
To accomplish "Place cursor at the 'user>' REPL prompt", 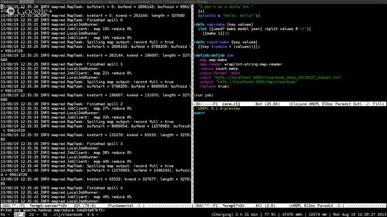I will click(x=199, y=113).
